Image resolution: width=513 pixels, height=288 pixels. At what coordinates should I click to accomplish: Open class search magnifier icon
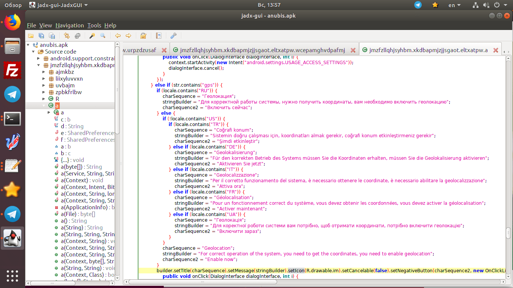pos(103,36)
